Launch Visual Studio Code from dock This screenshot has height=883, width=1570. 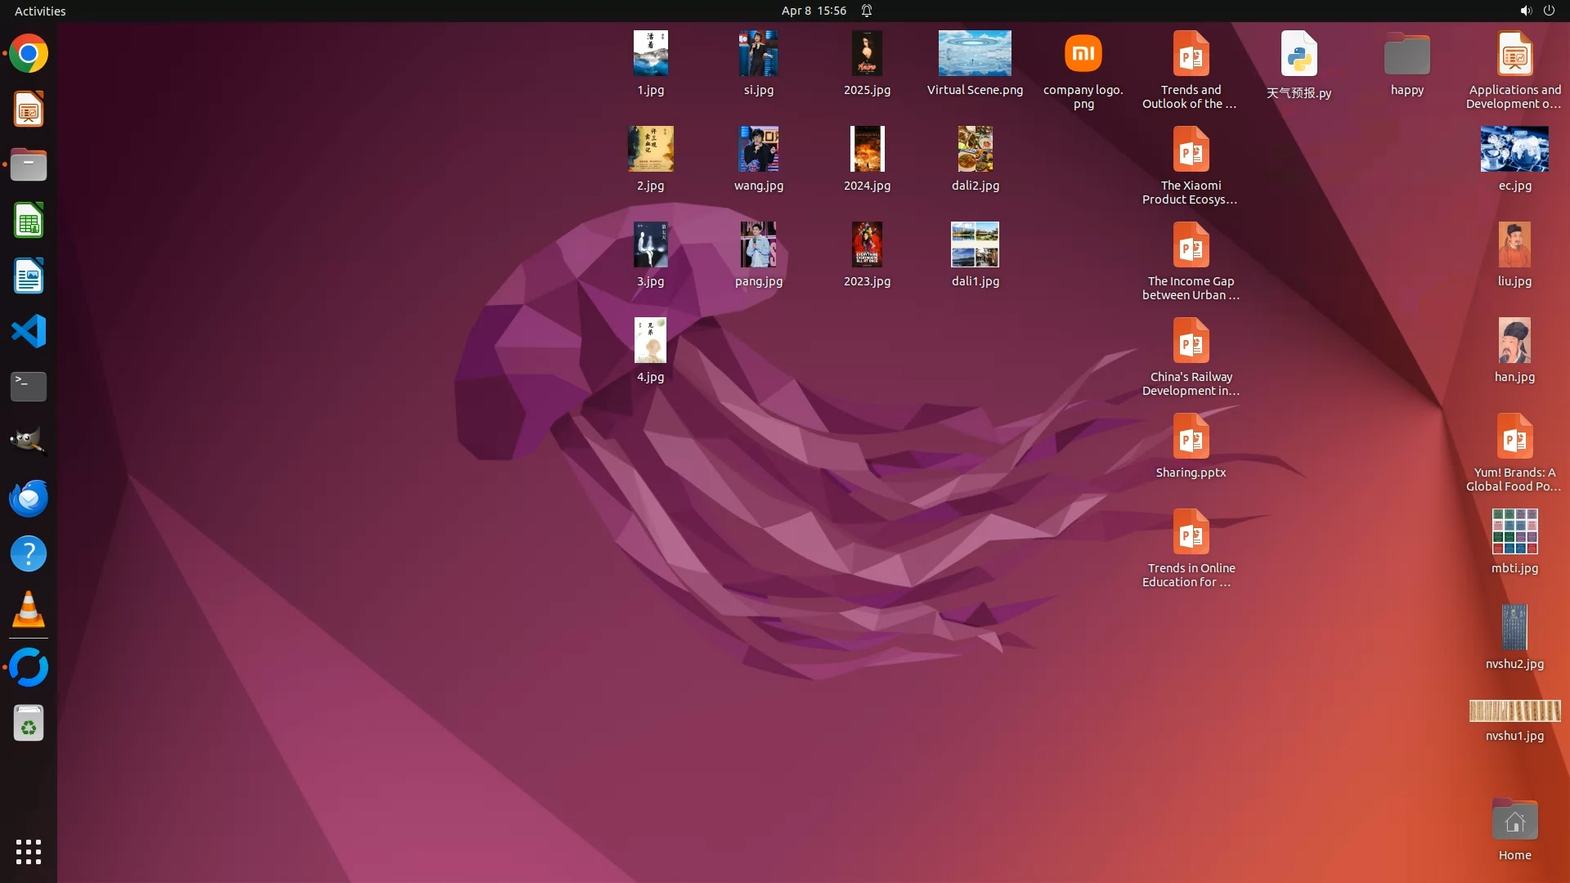click(29, 331)
